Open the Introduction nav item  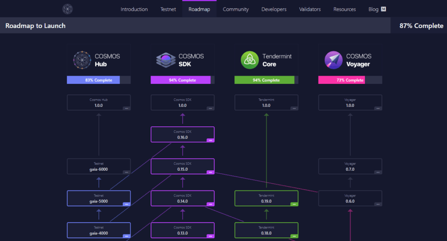(x=134, y=9)
